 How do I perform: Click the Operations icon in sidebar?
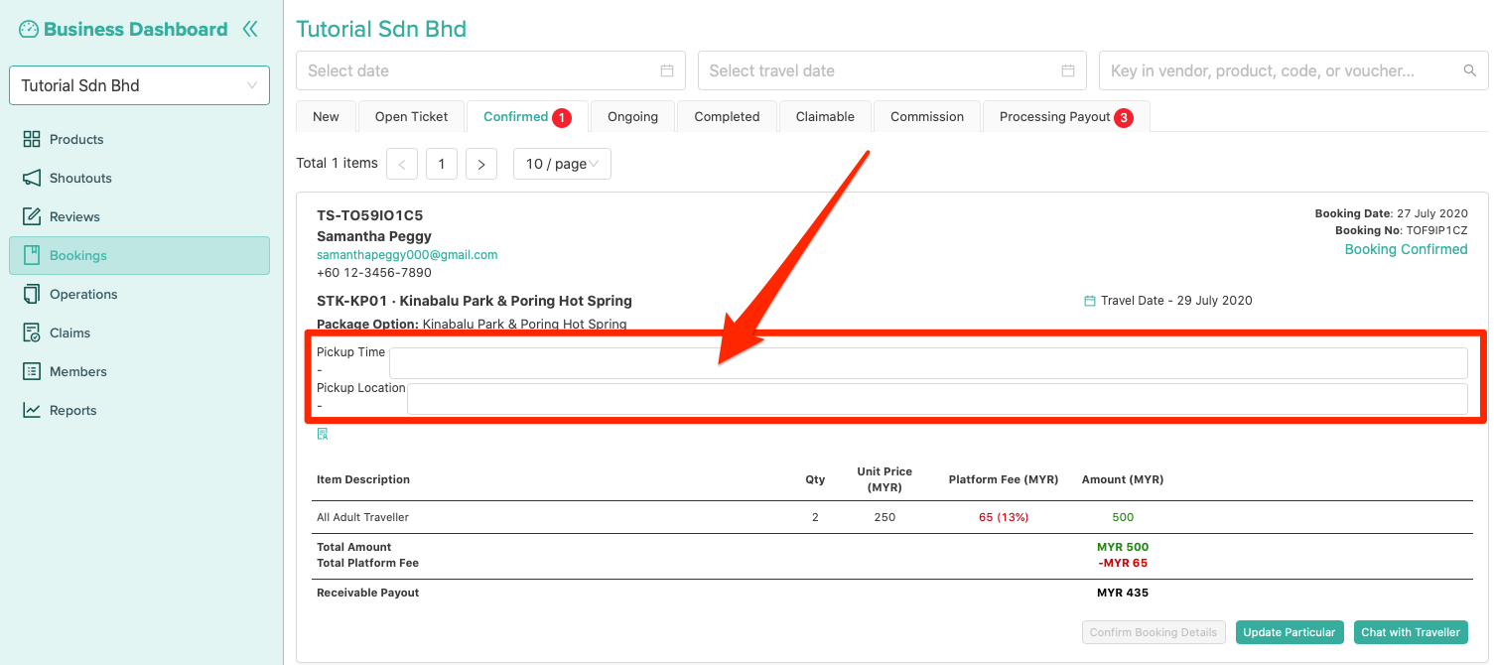point(32,294)
